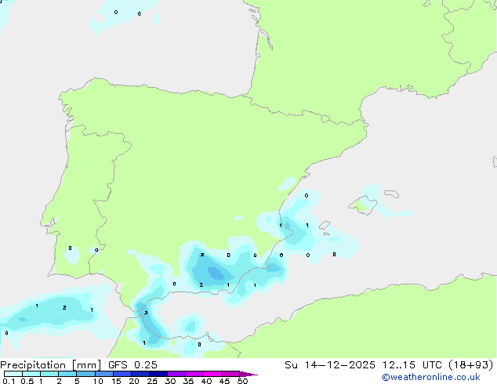Click the '(18+93)' forecast run label

point(471,365)
